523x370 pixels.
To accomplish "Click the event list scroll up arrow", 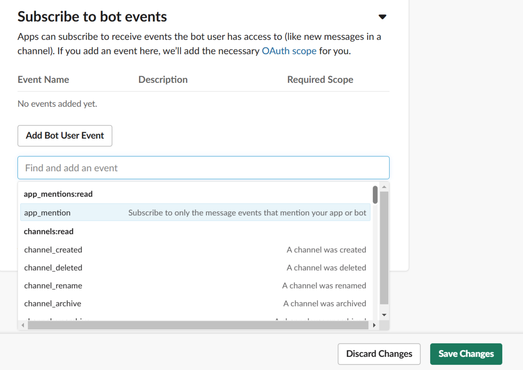I will (x=384, y=187).
